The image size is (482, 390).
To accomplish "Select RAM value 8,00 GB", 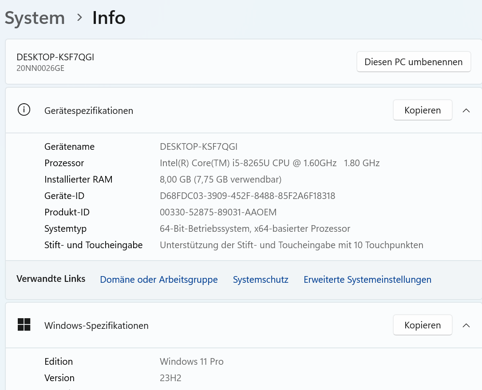I will [x=221, y=179].
